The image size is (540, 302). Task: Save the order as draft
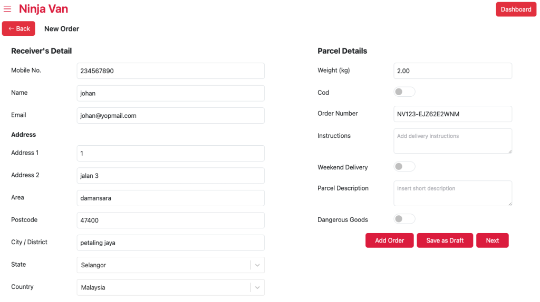[x=445, y=240]
